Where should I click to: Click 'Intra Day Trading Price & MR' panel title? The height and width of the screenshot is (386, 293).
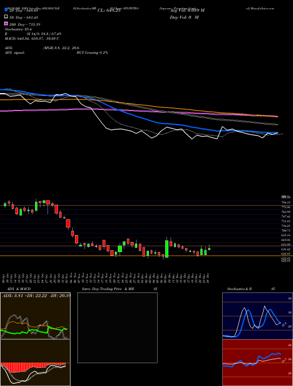click(108, 289)
